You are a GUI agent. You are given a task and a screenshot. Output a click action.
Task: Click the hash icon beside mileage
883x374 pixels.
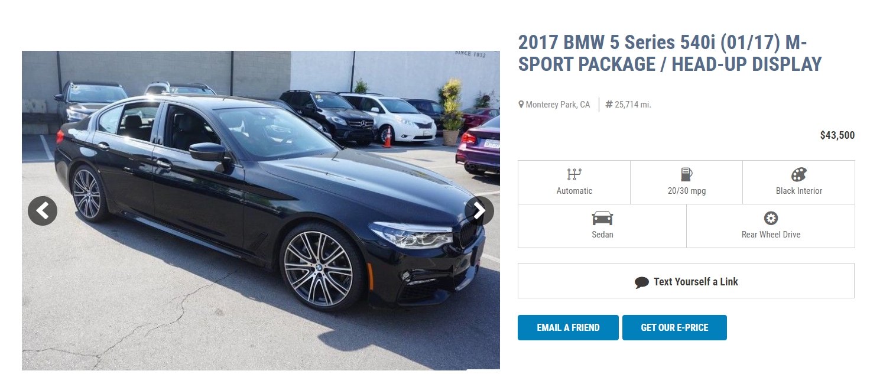609,105
